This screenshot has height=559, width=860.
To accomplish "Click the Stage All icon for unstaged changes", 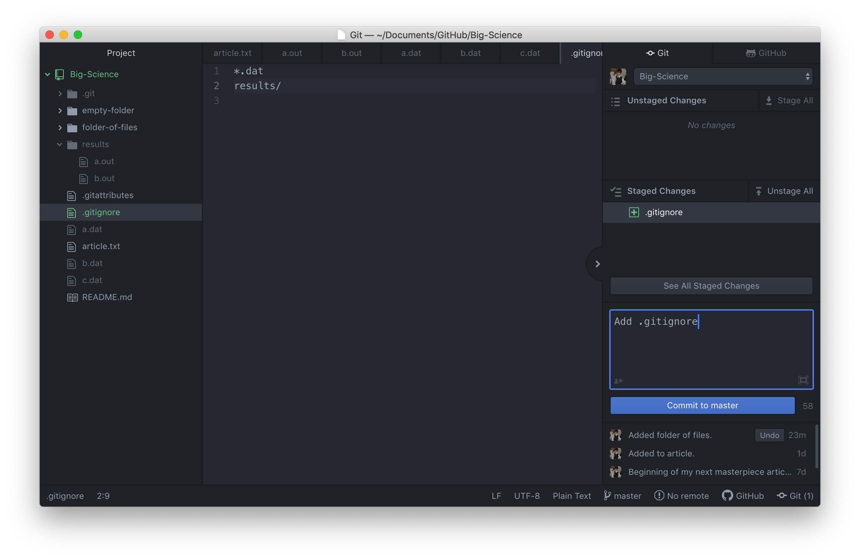I will click(x=768, y=100).
